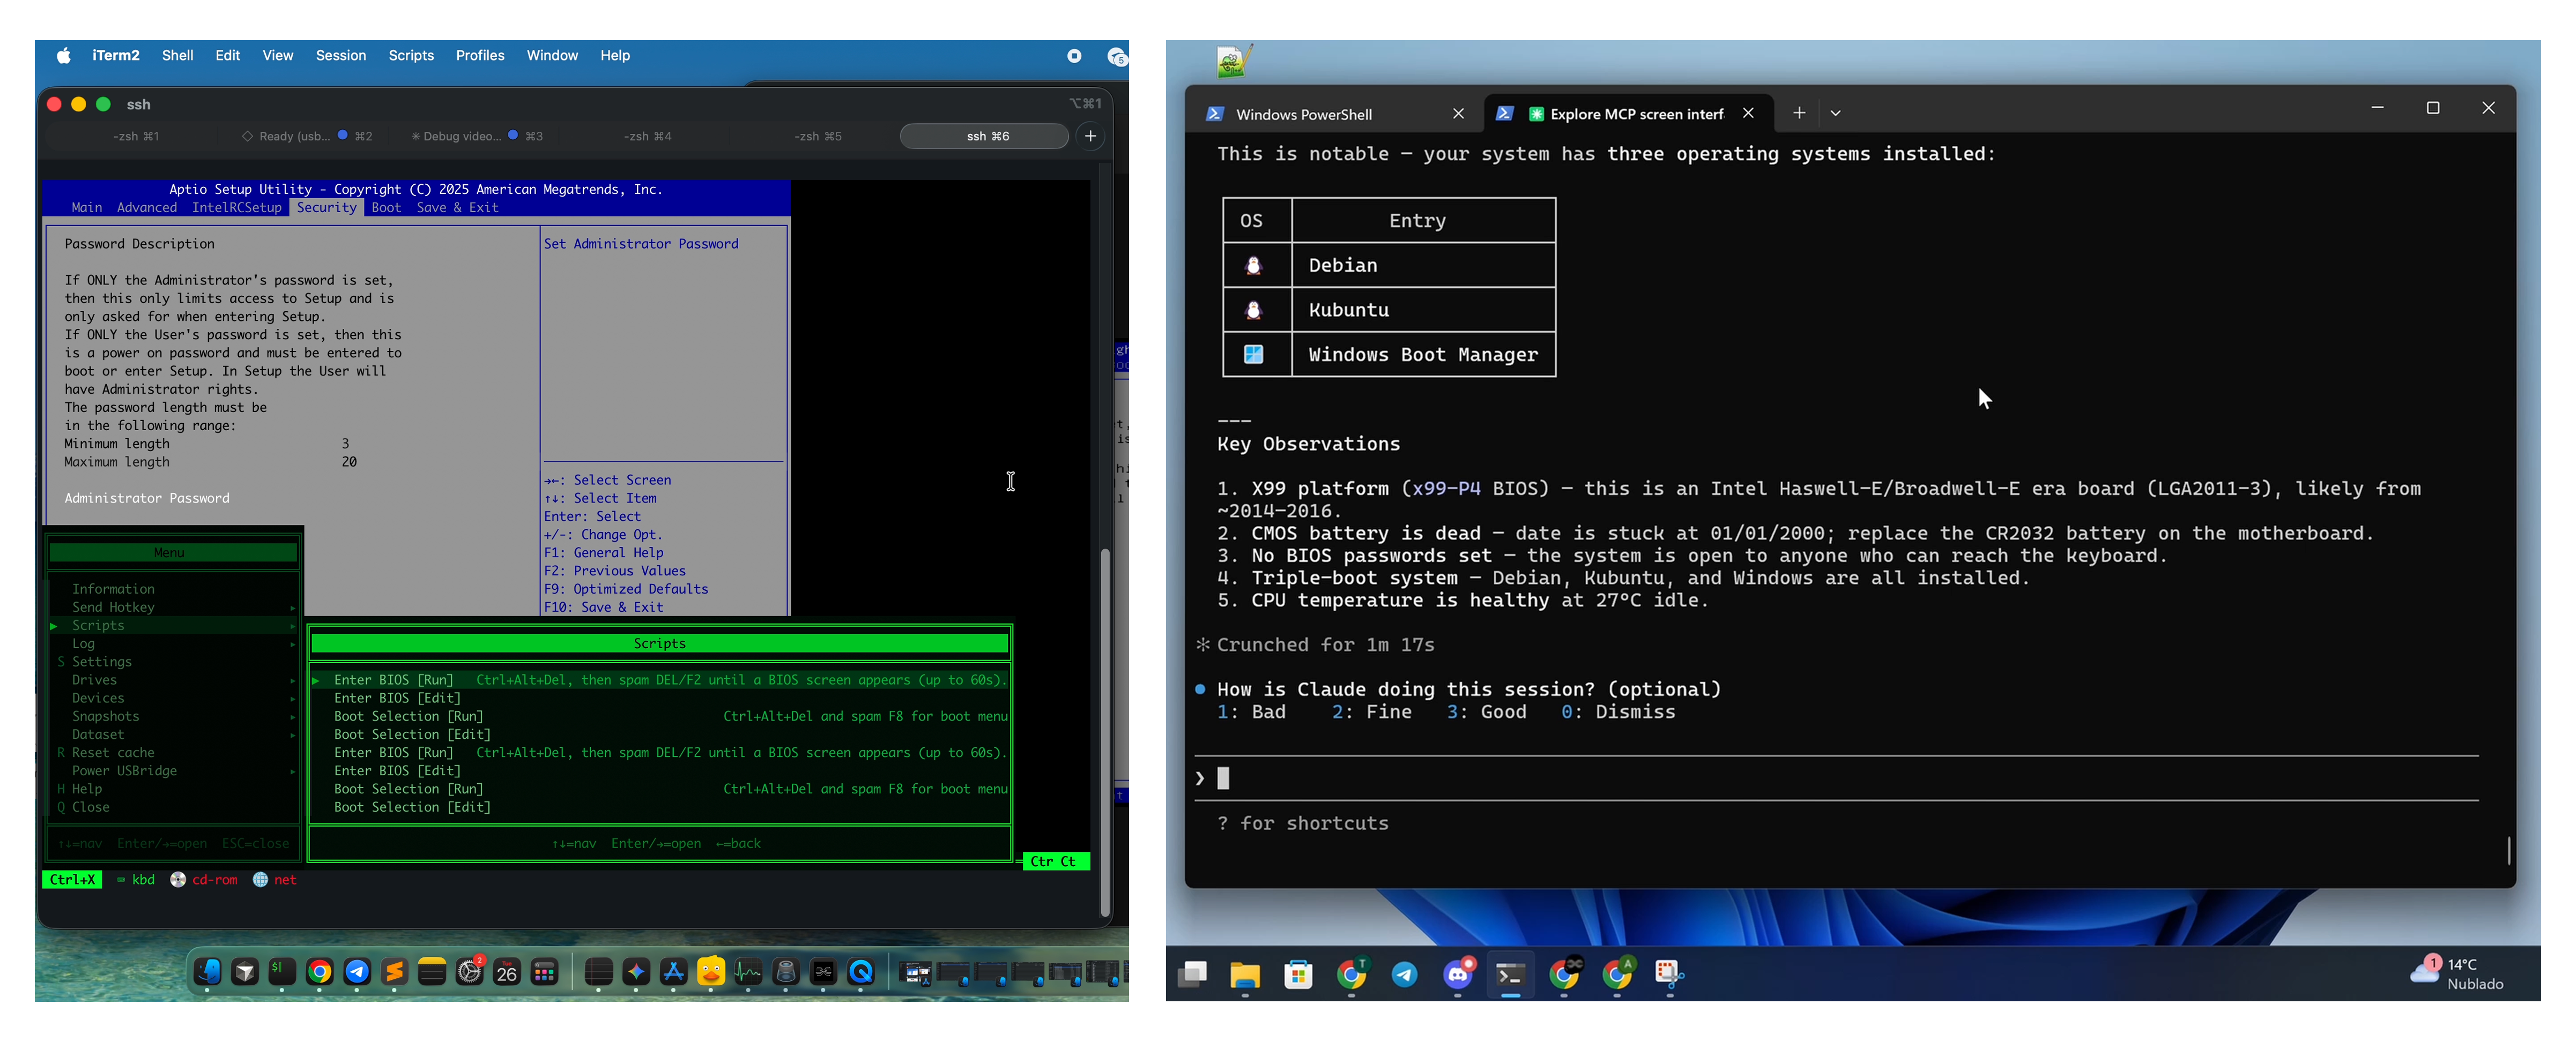Open Chrome with T profile badge on taskbar
Screen dimensions: 2576x1042
[x=1352, y=974]
